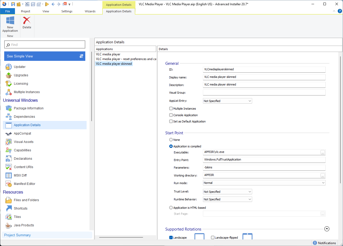
Task: Switch to the View ribbon tab
Action: coord(46,11)
